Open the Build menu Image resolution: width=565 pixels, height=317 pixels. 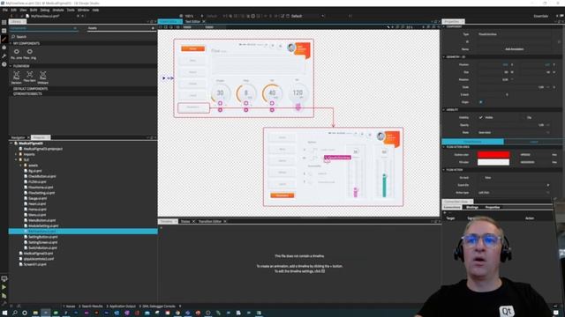pyautogui.click(x=34, y=10)
